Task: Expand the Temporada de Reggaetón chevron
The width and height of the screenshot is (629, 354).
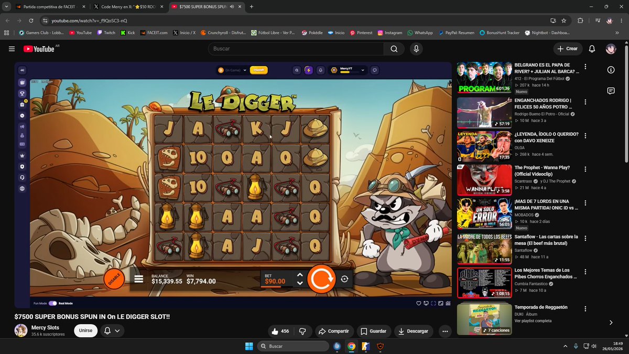Action: pyautogui.click(x=611, y=323)
